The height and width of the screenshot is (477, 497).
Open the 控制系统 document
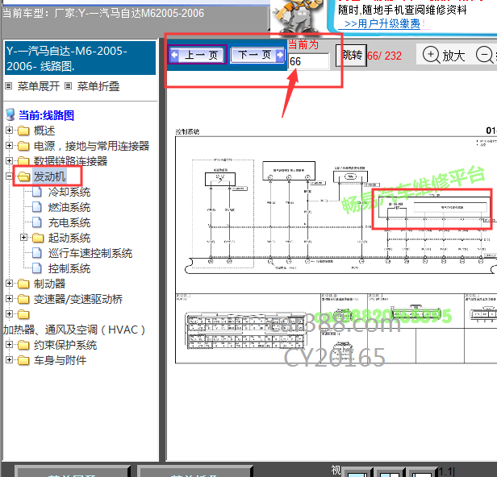point(69,268)
